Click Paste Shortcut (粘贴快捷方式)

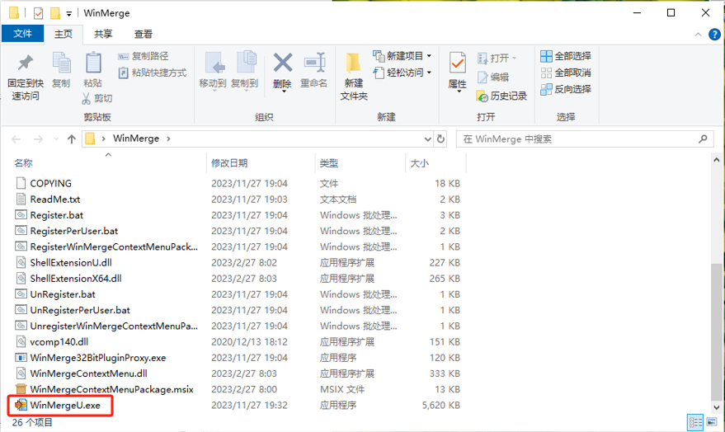[152, 73]
